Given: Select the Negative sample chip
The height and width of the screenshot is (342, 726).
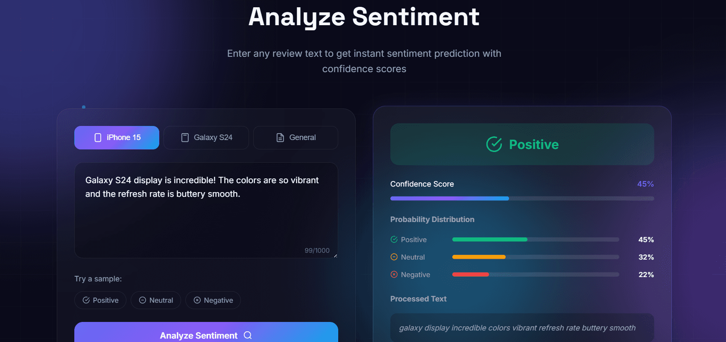Looking at the screenshot, I should [x=213, y=300].
